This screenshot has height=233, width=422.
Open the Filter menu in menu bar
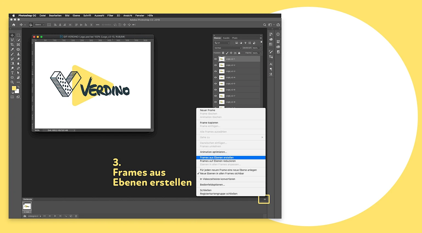point(110,16)
